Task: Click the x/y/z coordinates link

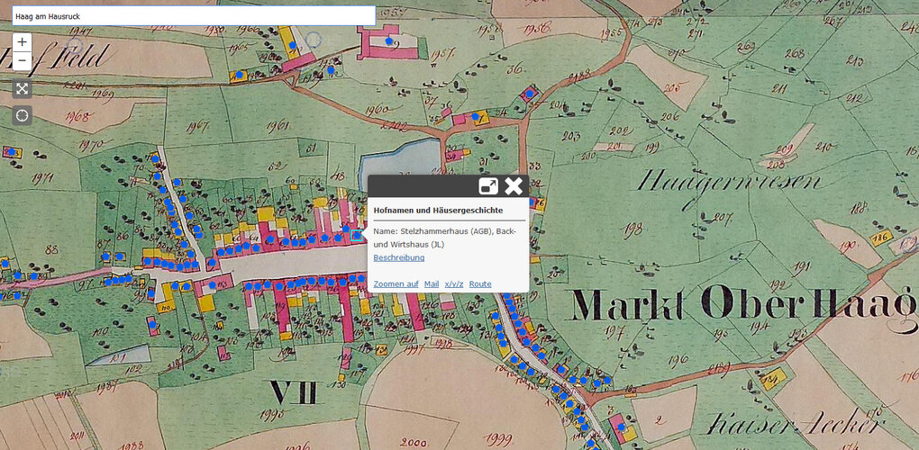Action: 454,284
